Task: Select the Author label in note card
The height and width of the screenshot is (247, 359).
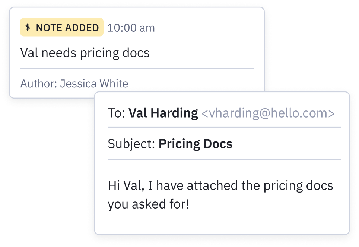Action: [x=39, y=84]
